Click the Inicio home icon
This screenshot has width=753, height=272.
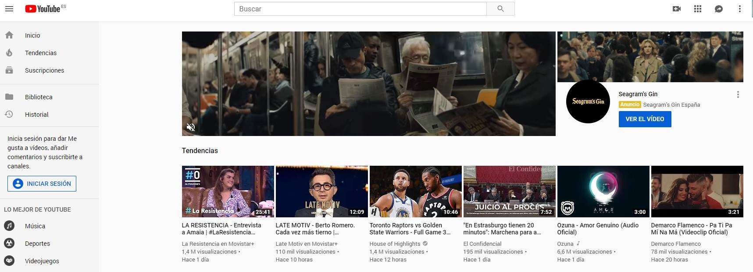coord(9,35)
